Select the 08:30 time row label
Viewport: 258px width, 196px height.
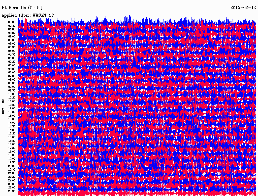point(12,83)
